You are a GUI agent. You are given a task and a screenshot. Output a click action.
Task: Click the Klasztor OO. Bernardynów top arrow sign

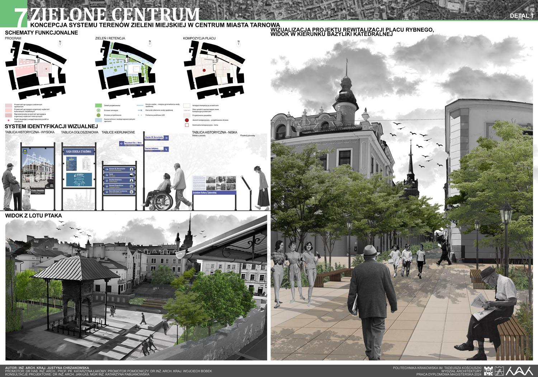pyautogui.click(x=156, y=138)
